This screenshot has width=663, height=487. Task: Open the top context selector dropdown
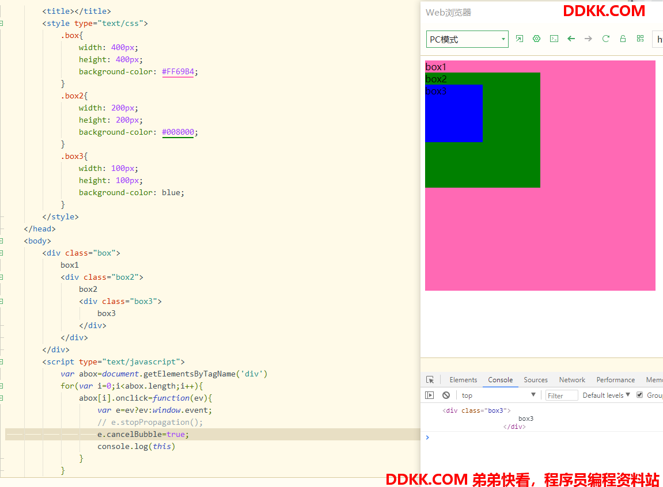pos(498,395)
